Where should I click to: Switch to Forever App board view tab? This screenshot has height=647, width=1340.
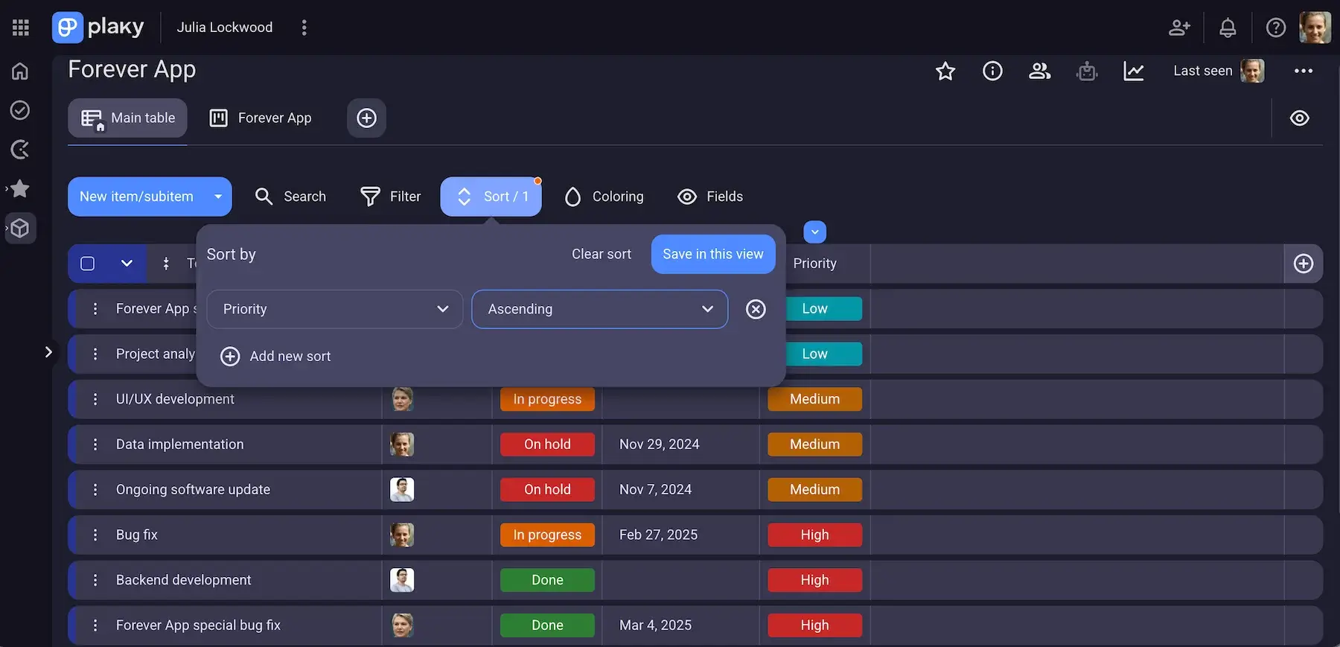point(261,118)
